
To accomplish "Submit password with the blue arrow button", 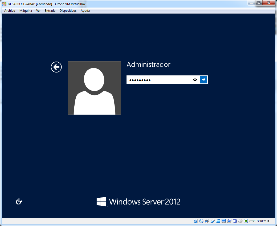I will coord(203,79).
